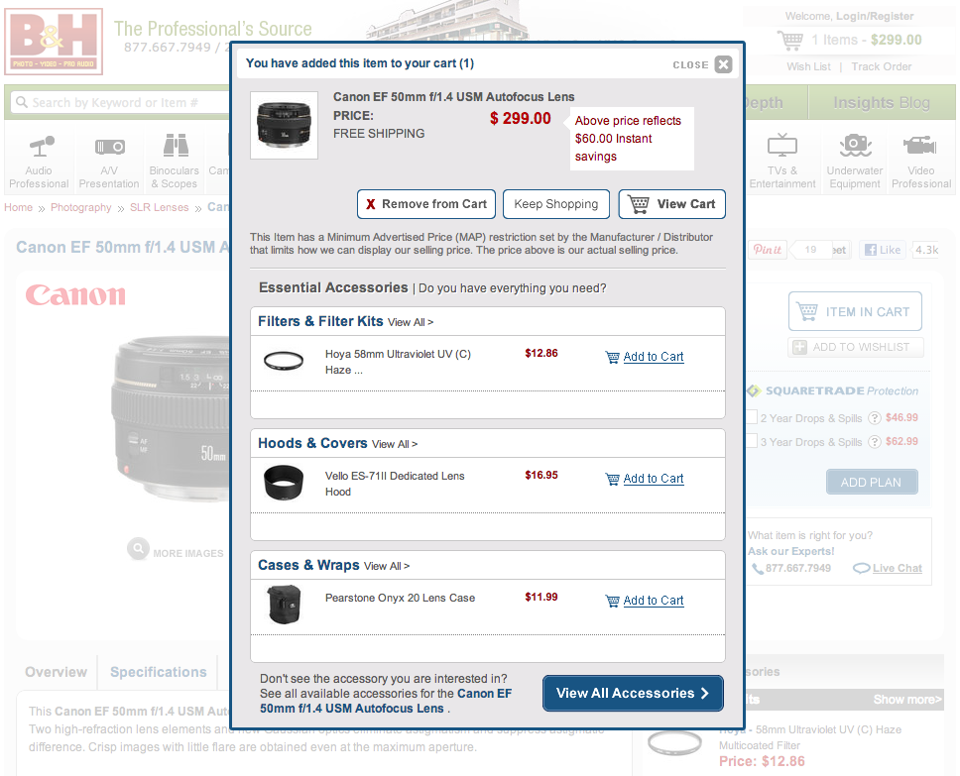Click the Pearstone lens case thumbnail

(x=285, y=605)
